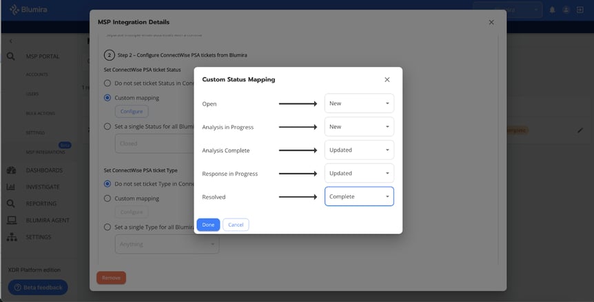Click the pencil edit icon
Screen dimensions: 594x302
point(580,130)
